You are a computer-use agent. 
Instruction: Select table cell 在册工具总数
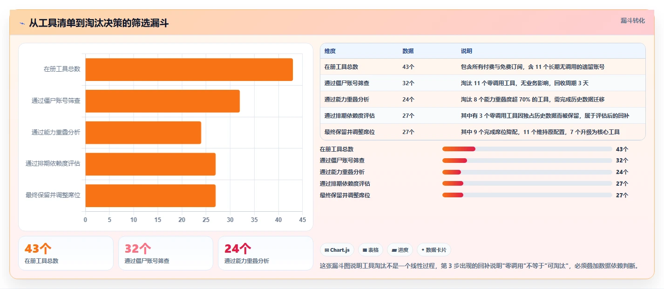point(341,67)
